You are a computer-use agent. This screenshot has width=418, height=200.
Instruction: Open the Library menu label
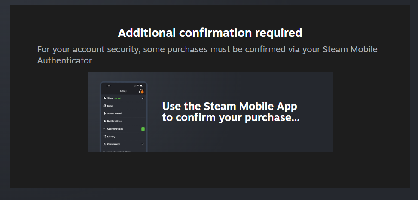(111, 137)
